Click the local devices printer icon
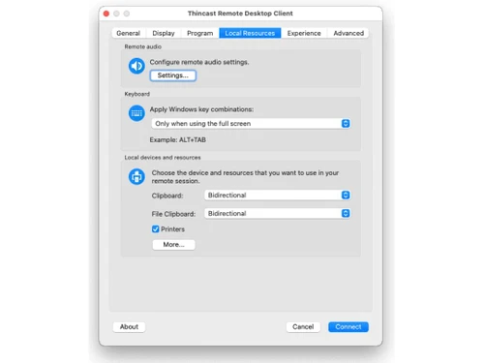The width and height of the screenshot is (484, 363). [136, 176]
